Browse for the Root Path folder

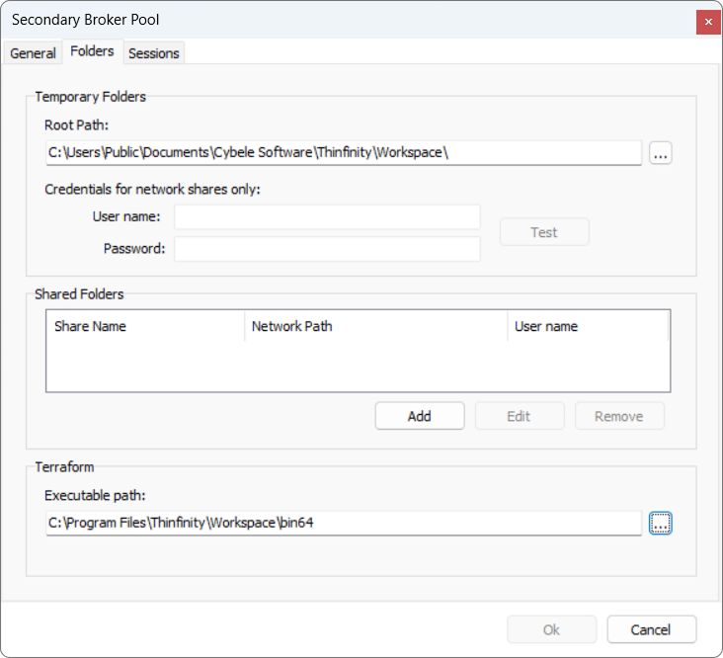[x=661, y=153]
